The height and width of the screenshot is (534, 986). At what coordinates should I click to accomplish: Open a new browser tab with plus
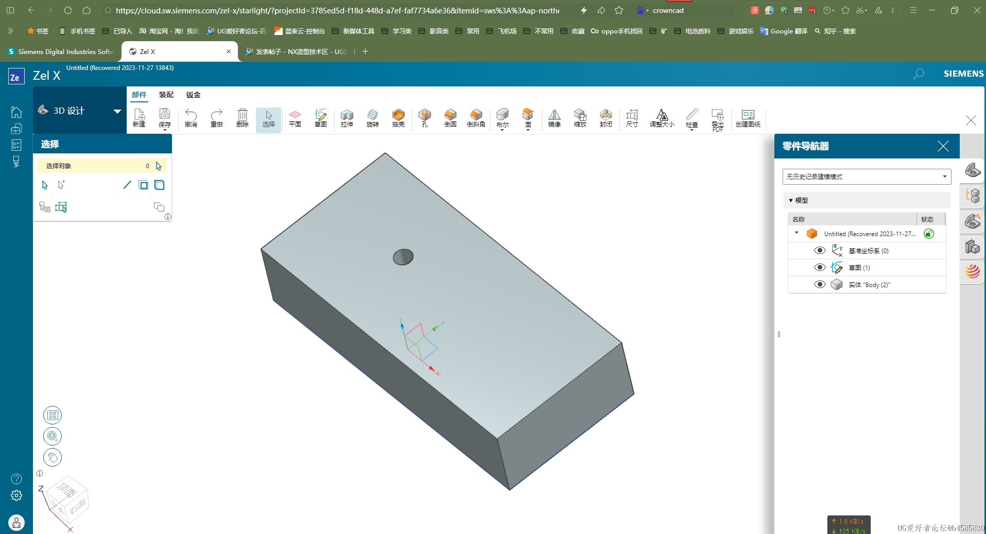pos(365,51)
